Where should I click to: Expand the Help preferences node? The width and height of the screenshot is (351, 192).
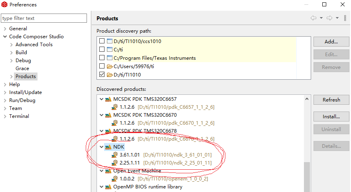pyautogui.click(x=5, y=84)
